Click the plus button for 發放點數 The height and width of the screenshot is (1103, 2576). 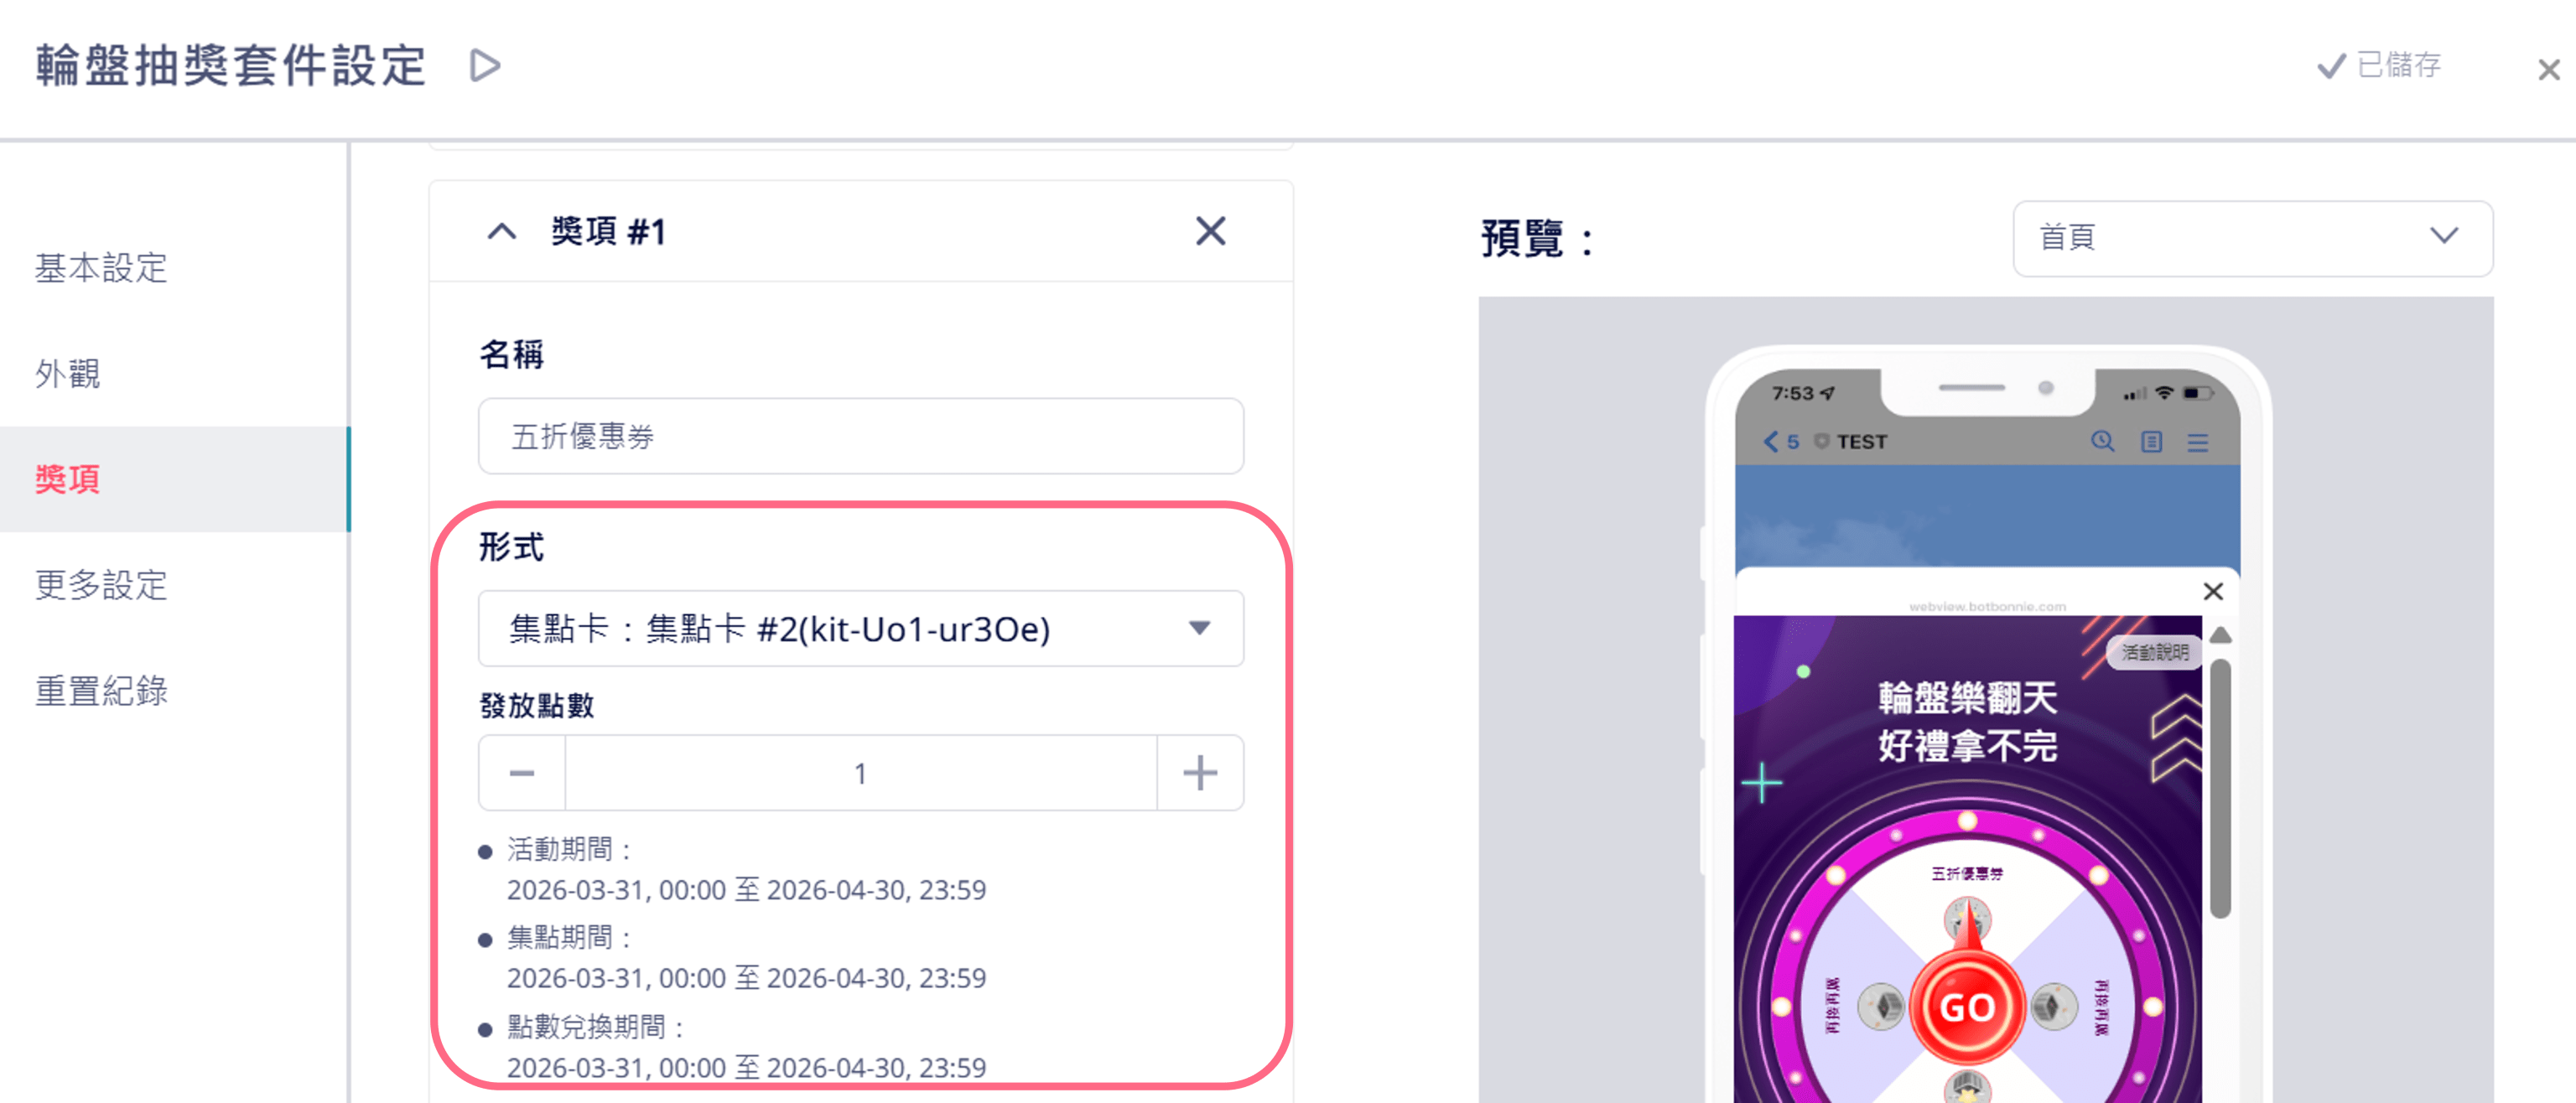click(x=1200, y=774)
